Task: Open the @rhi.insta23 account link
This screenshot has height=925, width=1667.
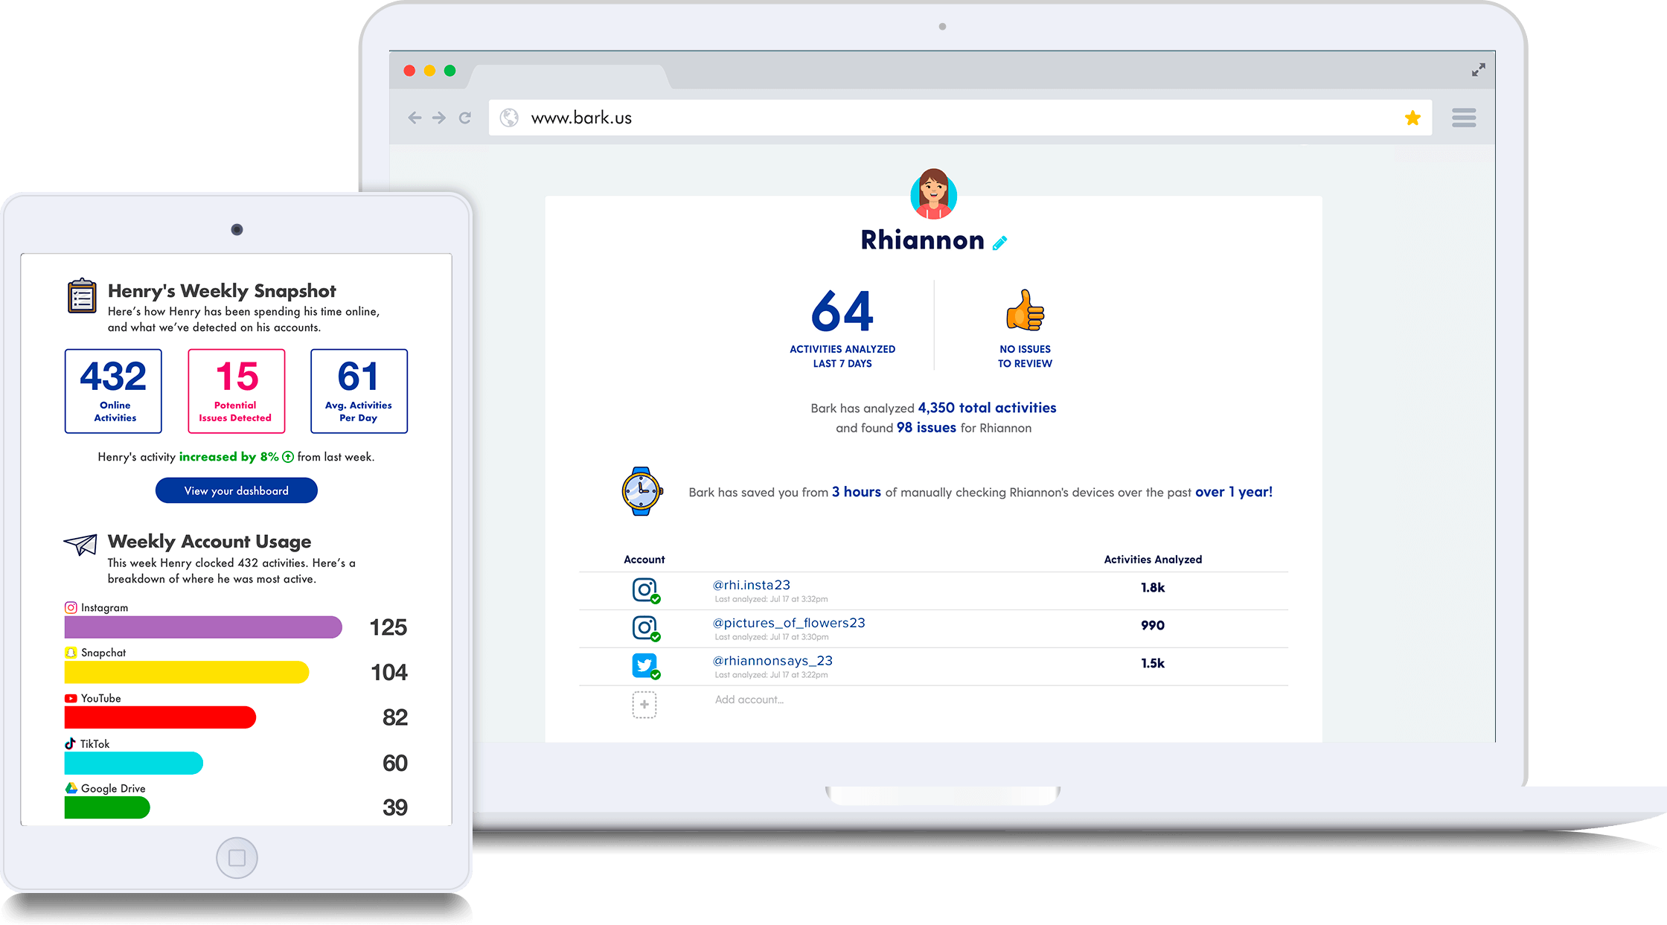Action: click(752, 585)
